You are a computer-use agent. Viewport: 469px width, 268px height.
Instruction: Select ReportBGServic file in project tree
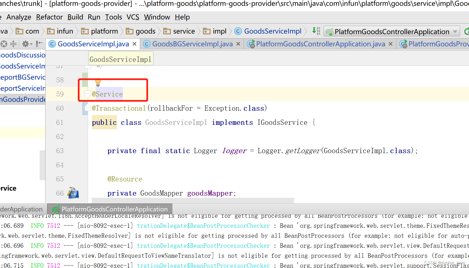pyautogui.click(x=22, y=77)
